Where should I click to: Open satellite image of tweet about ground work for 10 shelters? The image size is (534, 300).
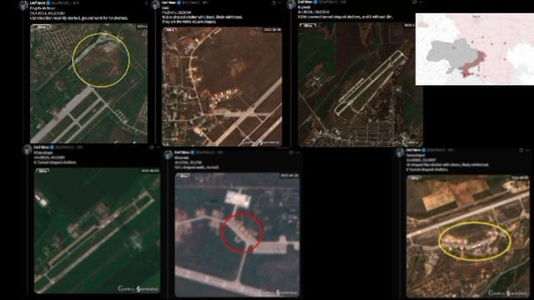(89, 83)
